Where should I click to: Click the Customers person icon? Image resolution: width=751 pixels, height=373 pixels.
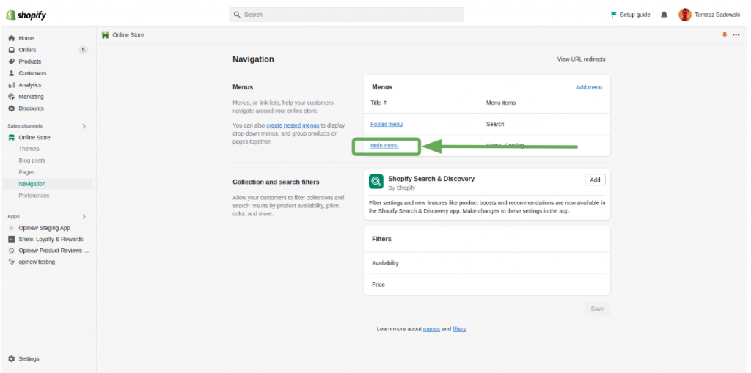(x=12, y=73)
